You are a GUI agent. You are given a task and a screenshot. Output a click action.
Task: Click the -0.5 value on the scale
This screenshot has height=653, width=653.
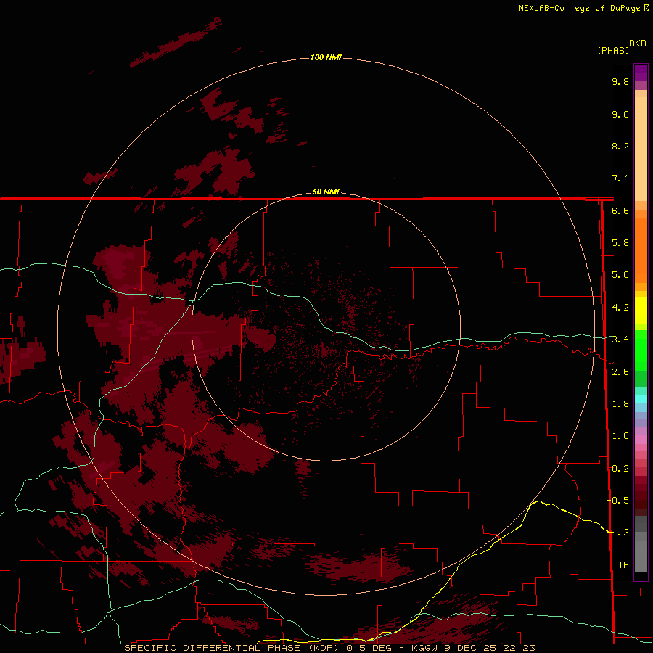(x=617, y=501)
